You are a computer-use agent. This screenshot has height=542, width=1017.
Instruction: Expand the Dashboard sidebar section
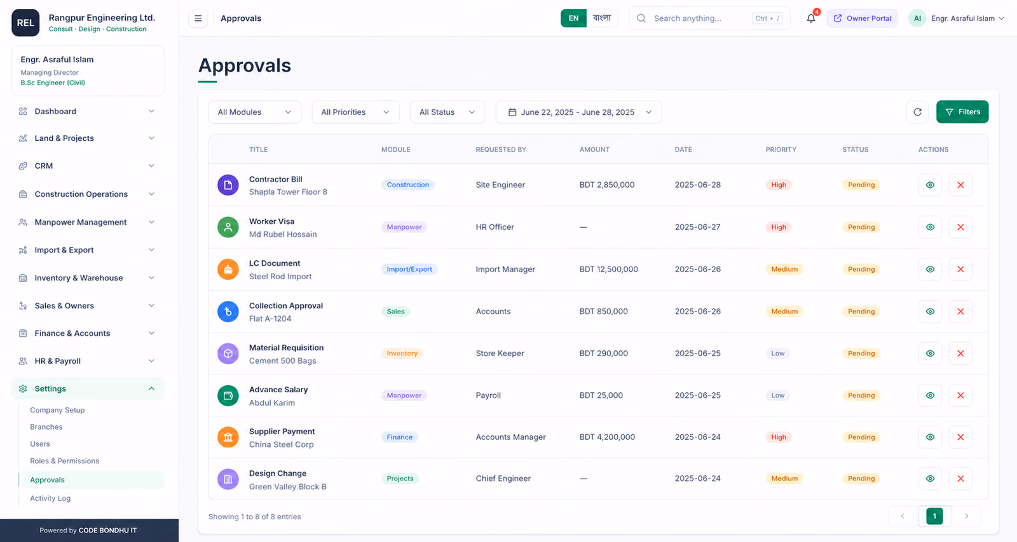pos(88,111)
